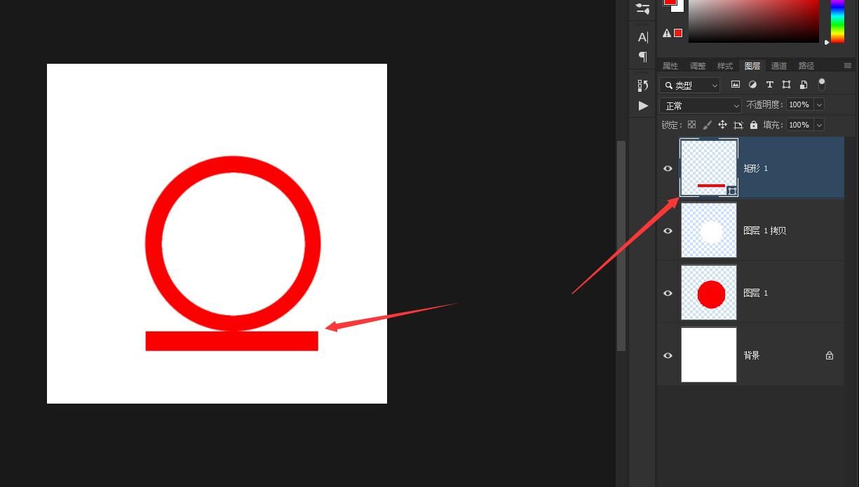The image size is (859, 487).
Task: Click the padlock on the 背景 layer
Action: point(830,355)
